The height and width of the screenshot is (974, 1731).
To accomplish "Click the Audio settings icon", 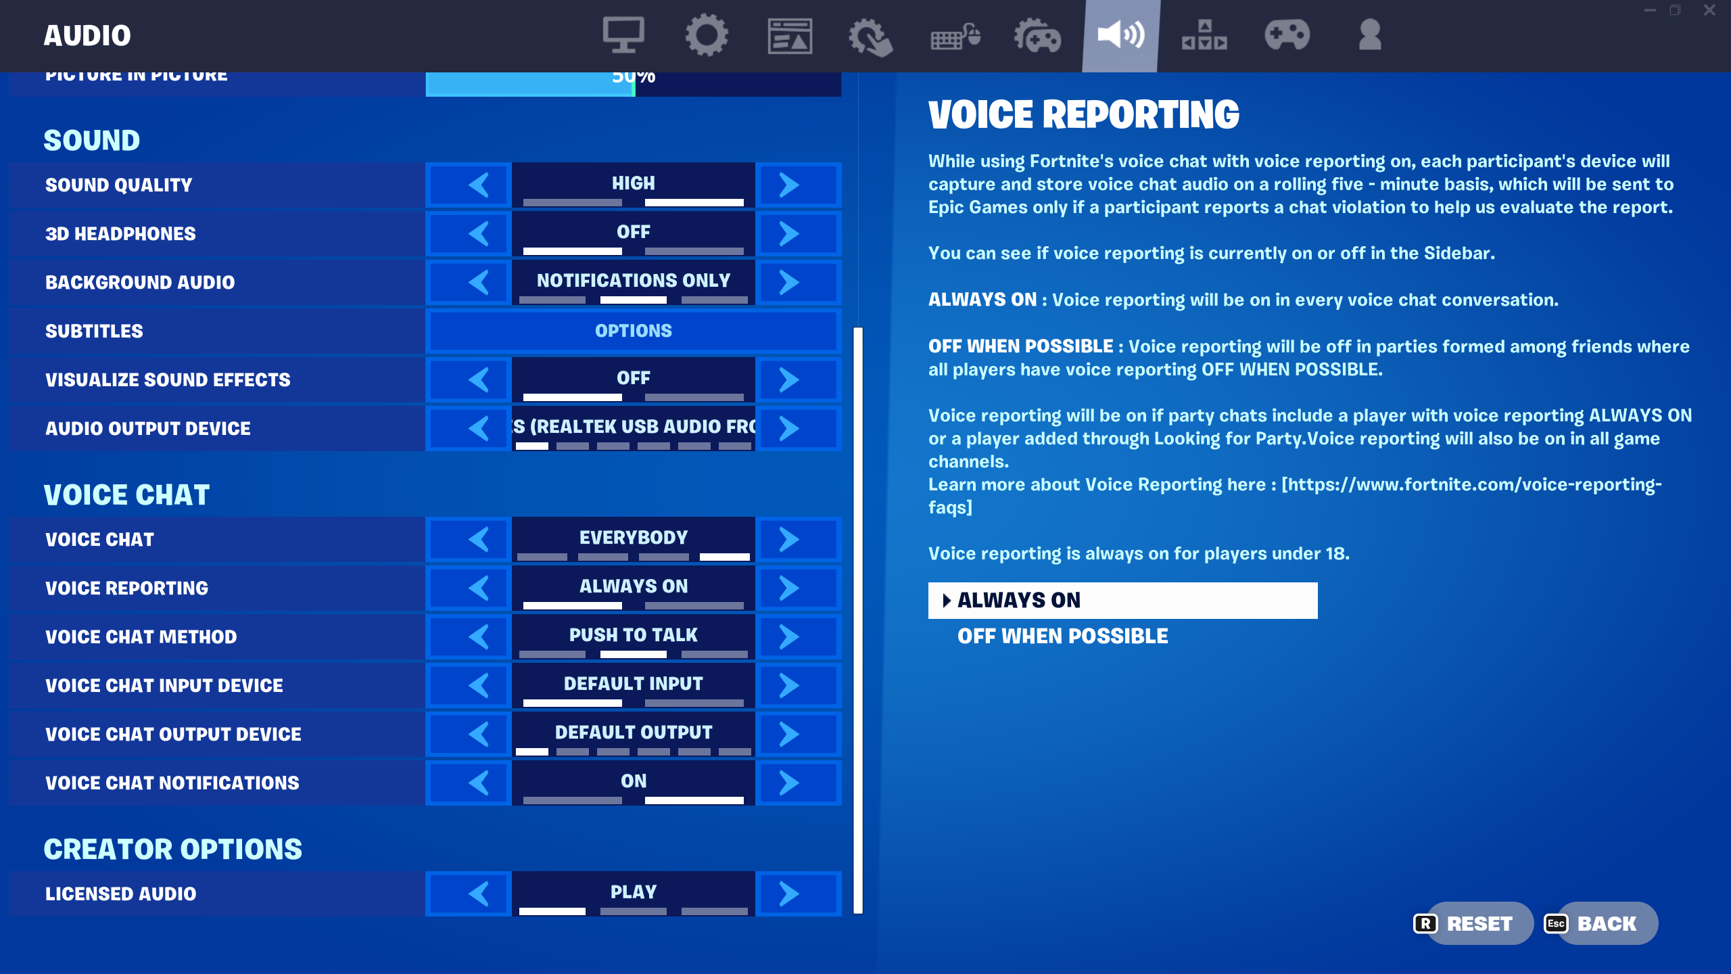I will (1120, 36).
